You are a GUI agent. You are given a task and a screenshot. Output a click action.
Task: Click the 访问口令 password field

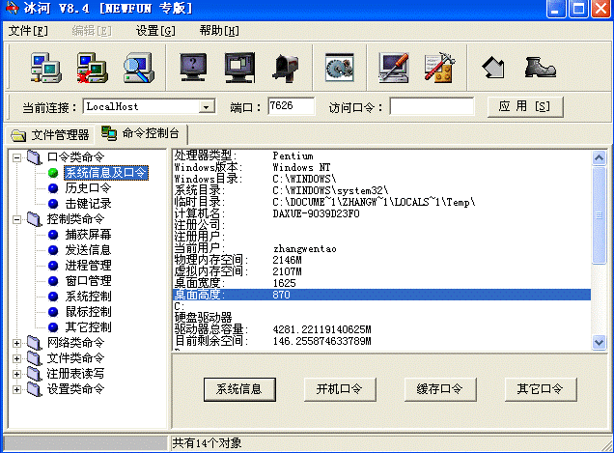point(432,106)
